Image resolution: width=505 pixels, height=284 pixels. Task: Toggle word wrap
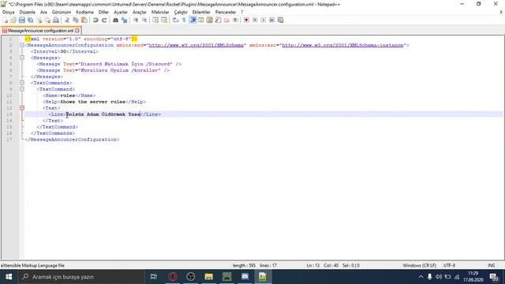pos(175,20)
